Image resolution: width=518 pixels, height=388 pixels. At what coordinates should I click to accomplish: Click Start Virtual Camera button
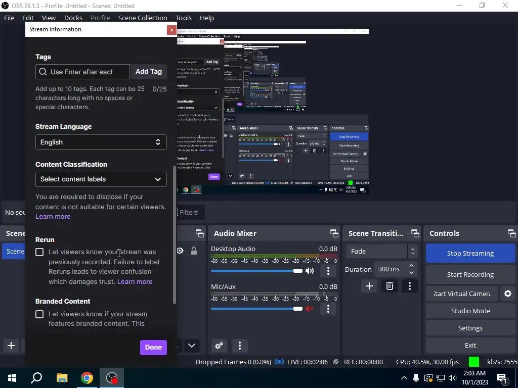coord(462,294)
